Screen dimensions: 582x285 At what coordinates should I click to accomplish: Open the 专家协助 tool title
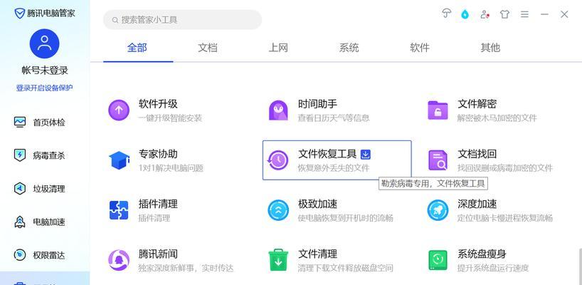[158, 154]
